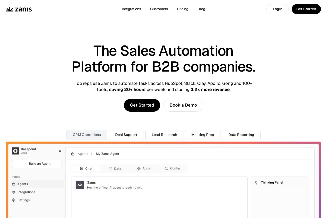Click the Apps grid icon
Viewport: 327px width, 218px height.
pos(139,169)
